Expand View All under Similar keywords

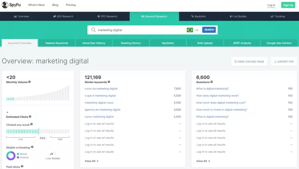point(91,161)
